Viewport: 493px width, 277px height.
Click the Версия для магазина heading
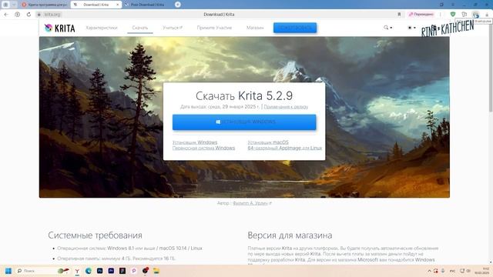click(x=290, y=235)
